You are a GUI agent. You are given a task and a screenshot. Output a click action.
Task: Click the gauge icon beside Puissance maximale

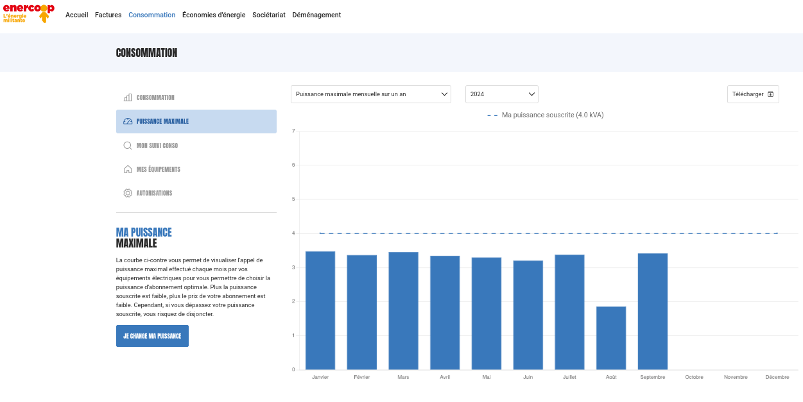(128, 121)
